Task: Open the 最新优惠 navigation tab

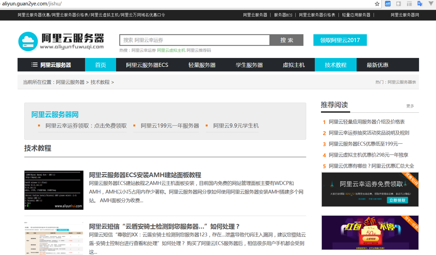Action: click(378, 65)
